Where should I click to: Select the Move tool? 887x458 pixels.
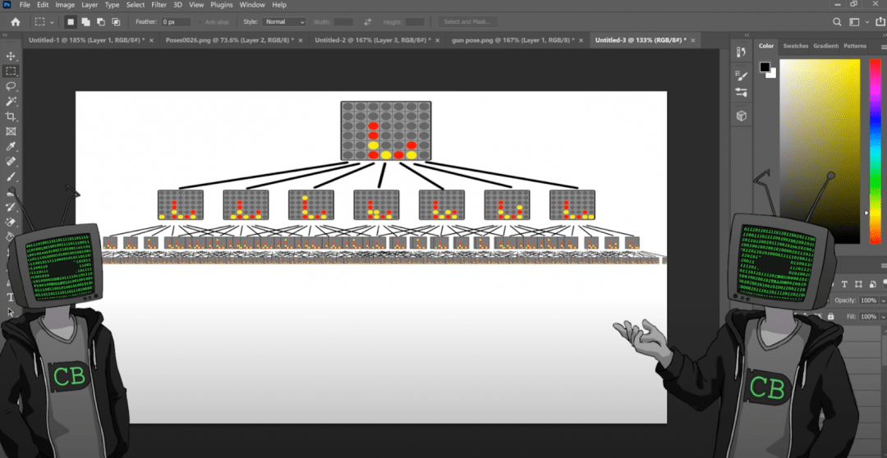11,56
